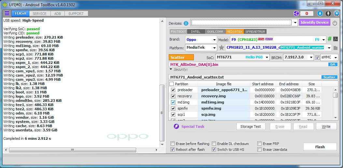Uncheck the preloader partition checkbox
The height and width of the screenshot is (168, 343).
pos(173,90)
